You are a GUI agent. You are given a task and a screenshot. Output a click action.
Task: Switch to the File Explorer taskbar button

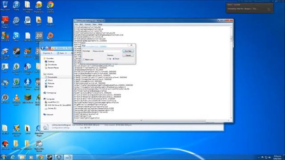(22, 157)
